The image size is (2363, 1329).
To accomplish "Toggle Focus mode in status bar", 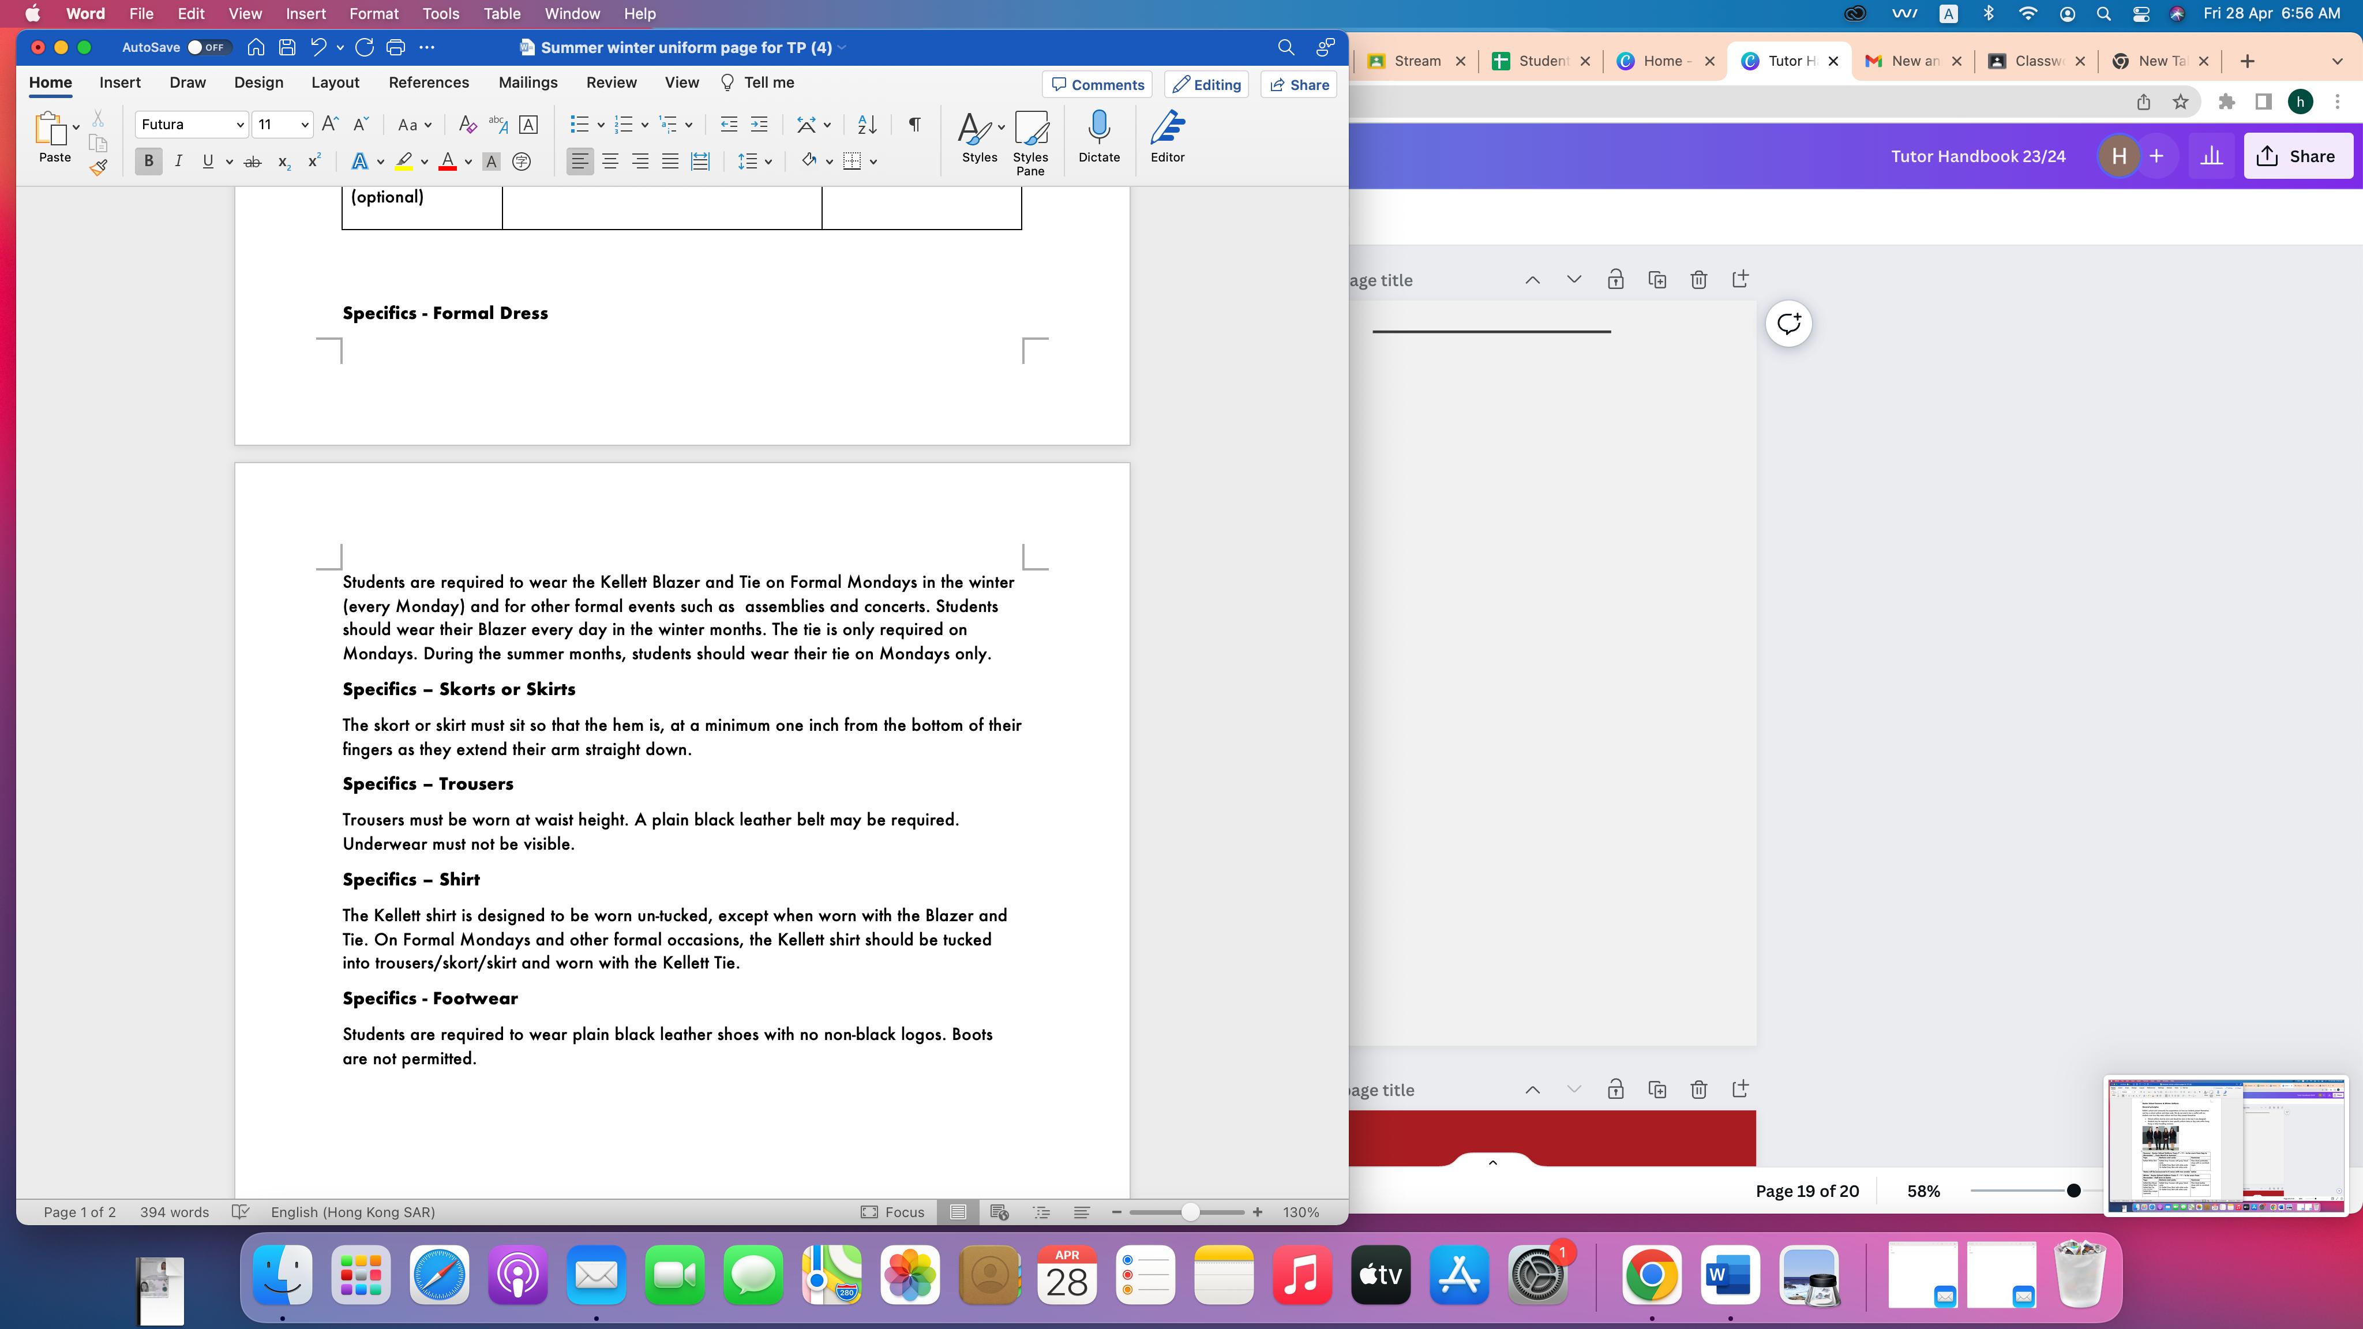I will tap(892, 1212).
